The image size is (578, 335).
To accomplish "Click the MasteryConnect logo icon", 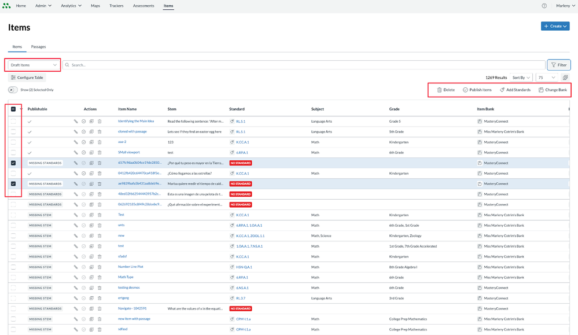I will [x=6, y=6].
